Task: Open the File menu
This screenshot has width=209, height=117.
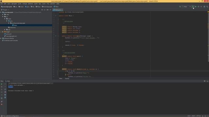Action: coord(2,4)
